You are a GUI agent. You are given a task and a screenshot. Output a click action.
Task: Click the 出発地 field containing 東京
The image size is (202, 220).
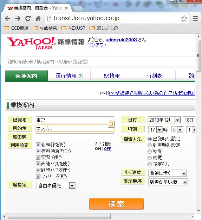[75, 120]
